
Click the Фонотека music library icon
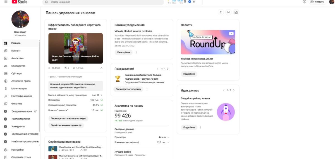6,104
